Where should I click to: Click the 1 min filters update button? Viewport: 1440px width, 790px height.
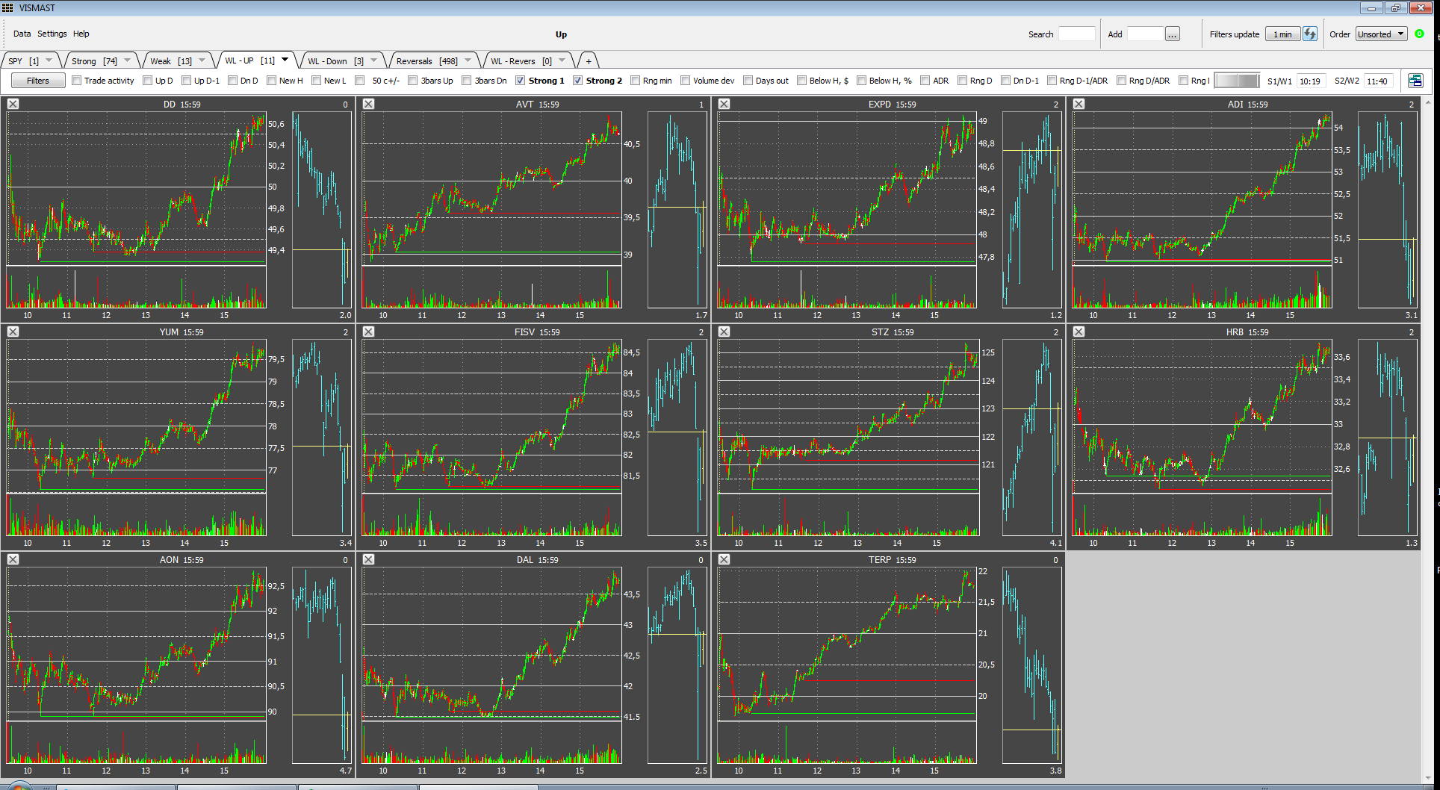[1282, 34]
